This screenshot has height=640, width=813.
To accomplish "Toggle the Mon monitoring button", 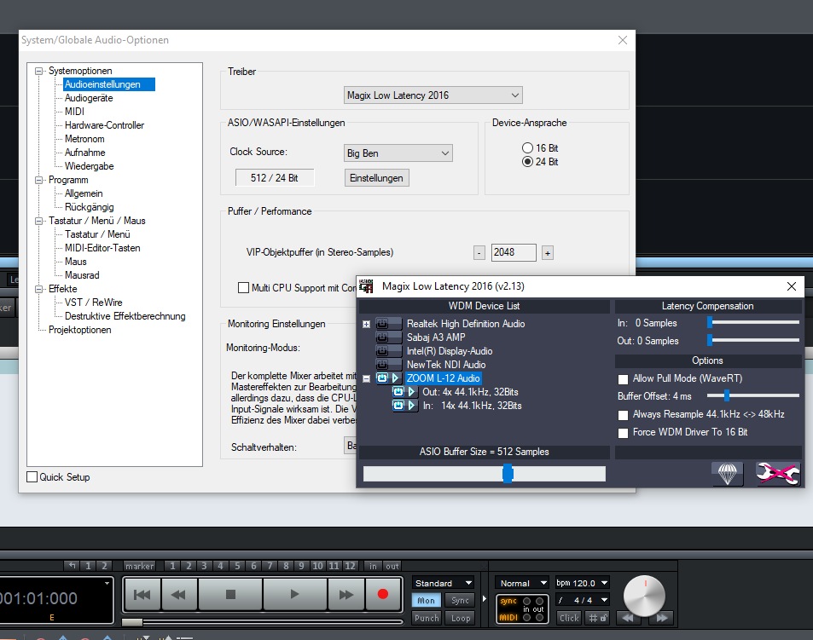I will click(x=427, y=600).
